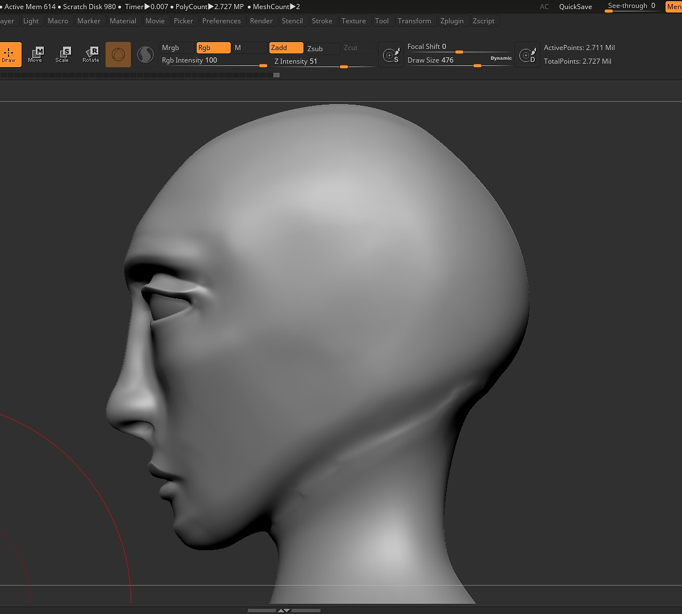Adjust the Rgb Intensity slider
Screen dimensions: 682x614
[x=214, y=61]
